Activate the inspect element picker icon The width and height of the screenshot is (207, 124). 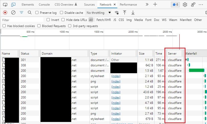(5, 5)
